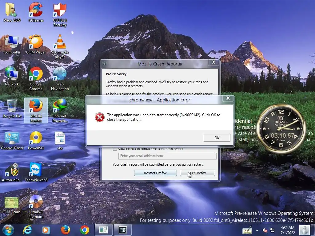Click the muted volume tray icon
This screenshot has height=236, width=315.
(265, 230)
